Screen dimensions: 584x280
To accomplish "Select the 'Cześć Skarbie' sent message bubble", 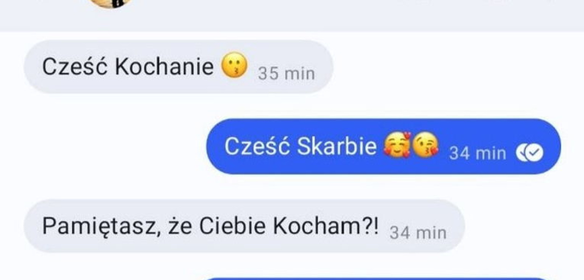I will coord(384,147).
